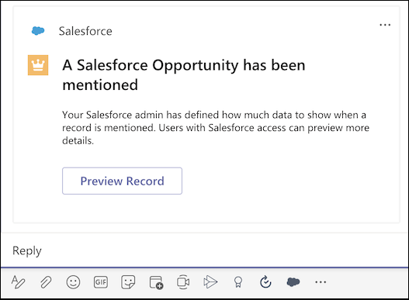Click the Salesforce sender name
The height and width of the screenshot is (300, 409).
click(85, 31)
